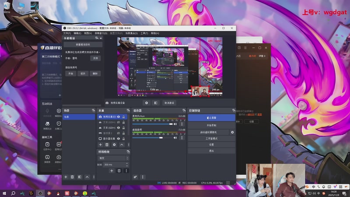Click the 工作室模式 button
The image size is (350, 197).
(211, 138)
